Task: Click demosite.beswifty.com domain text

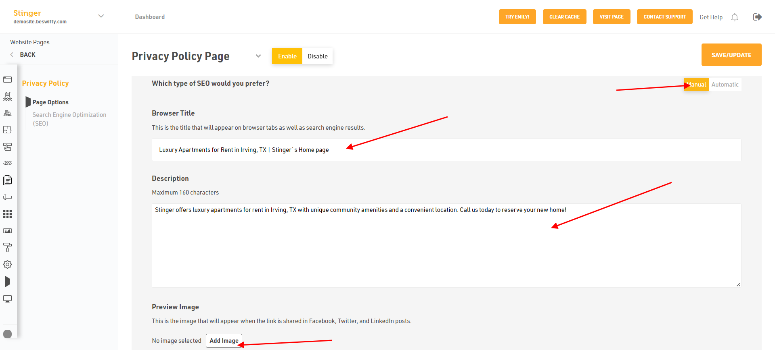Action: pyautogui.click(x=40, y=22)
